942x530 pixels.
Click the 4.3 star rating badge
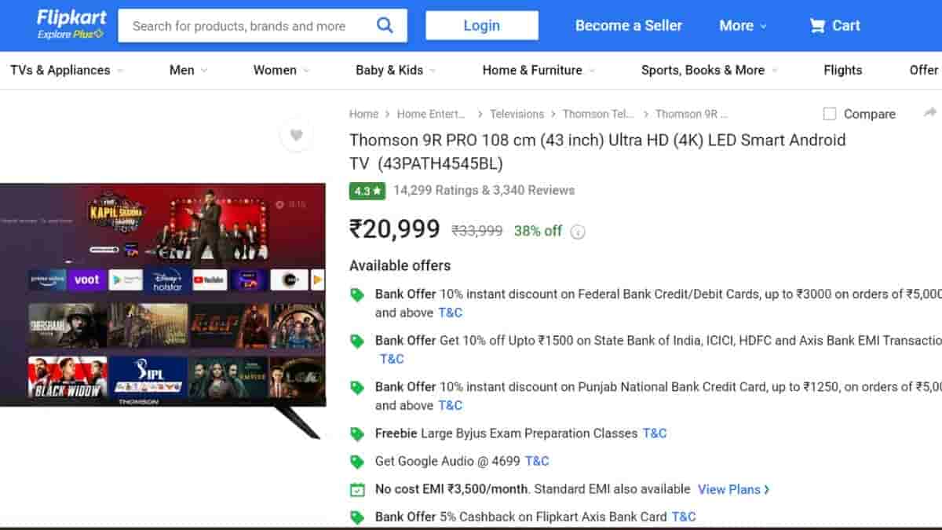click(367, 191)
